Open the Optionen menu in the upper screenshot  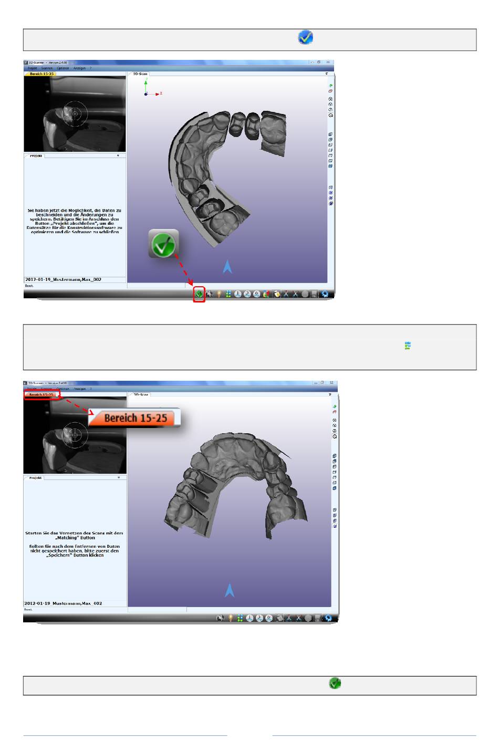tap(63, 68)
